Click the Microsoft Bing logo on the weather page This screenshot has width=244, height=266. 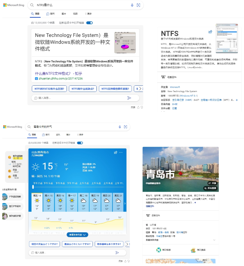[x=12, y=127]
